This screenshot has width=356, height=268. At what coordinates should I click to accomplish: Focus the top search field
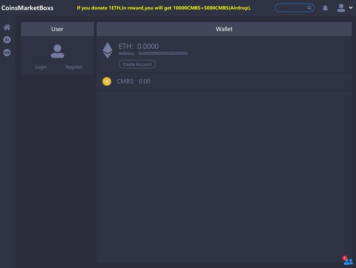coord(295,8)
